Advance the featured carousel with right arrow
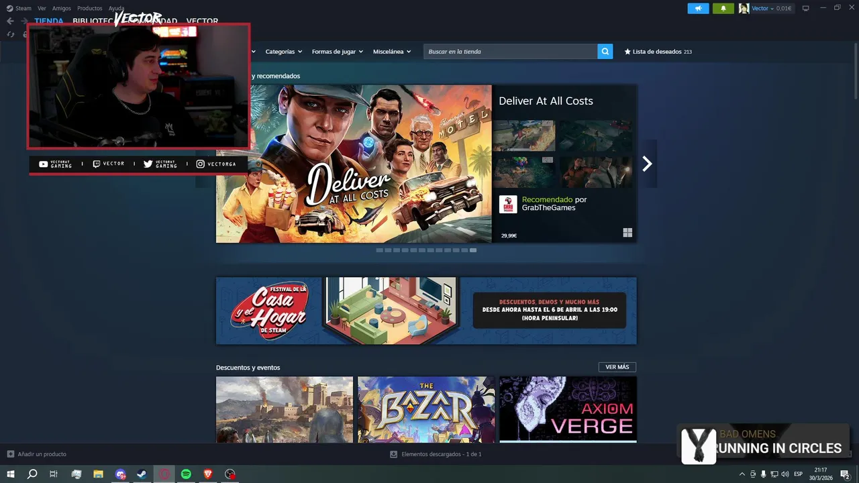The width and height of the screenshot is (859, 483). 647,164
